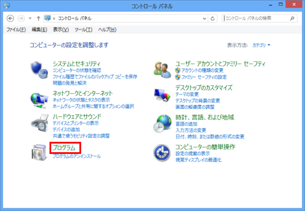Open clock and globe region icon

tap(162, 123)
